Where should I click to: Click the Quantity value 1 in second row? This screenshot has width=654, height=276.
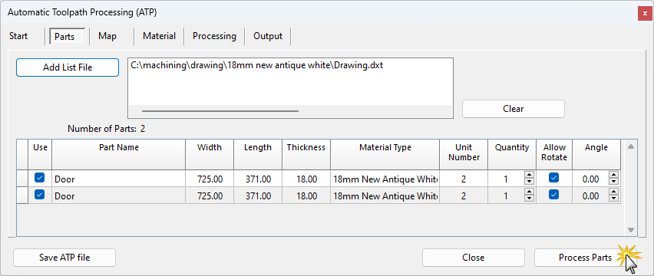506,196
